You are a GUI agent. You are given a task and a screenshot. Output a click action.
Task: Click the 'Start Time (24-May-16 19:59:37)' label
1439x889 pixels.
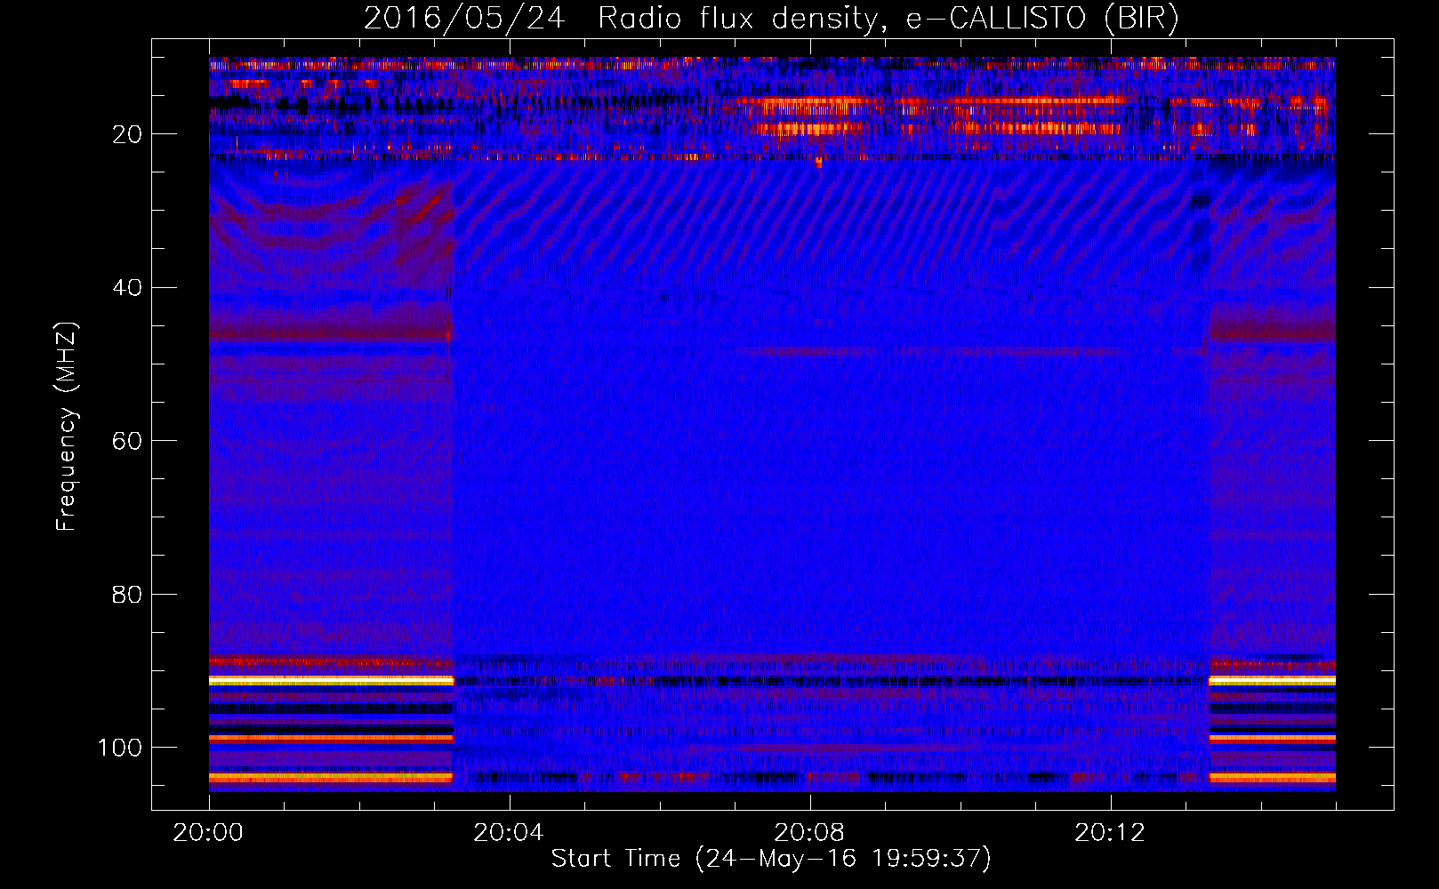(x=771, y=859)
